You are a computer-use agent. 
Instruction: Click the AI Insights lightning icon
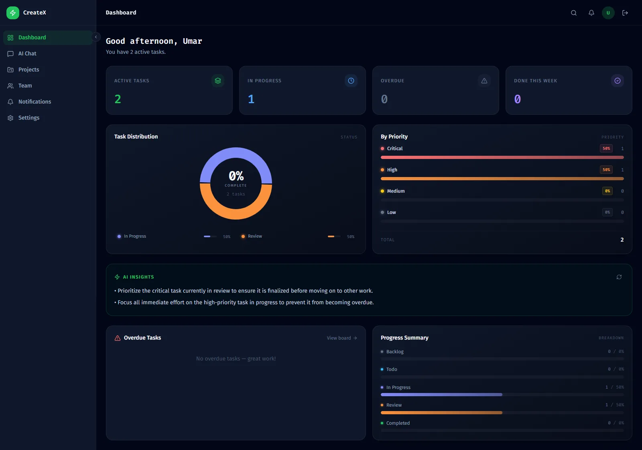point(117,277)
